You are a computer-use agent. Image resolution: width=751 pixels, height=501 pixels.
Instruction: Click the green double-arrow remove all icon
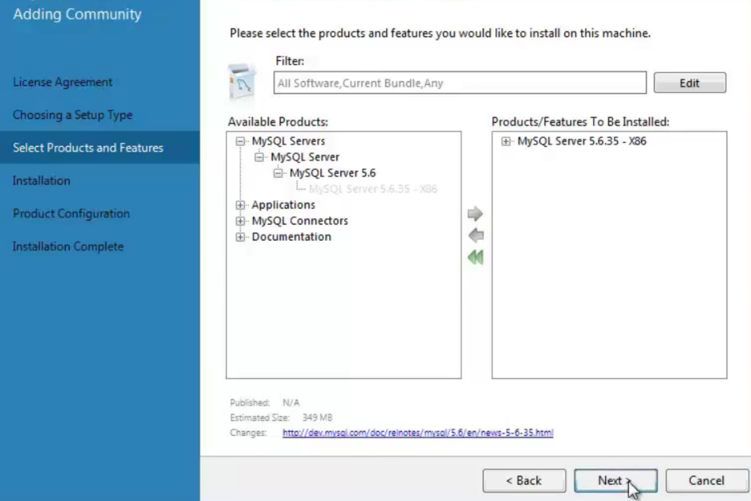pos(475,257)
